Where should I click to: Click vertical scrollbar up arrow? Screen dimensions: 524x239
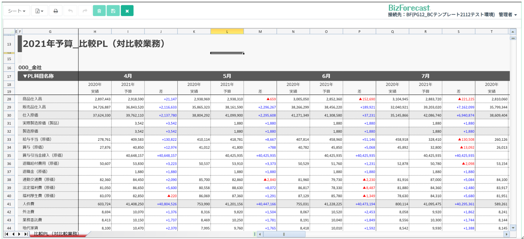click(513, 31)
